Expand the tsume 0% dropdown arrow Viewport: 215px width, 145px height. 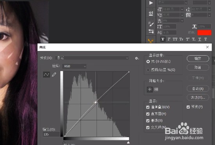pyautogui.click(x=182, y=21)
